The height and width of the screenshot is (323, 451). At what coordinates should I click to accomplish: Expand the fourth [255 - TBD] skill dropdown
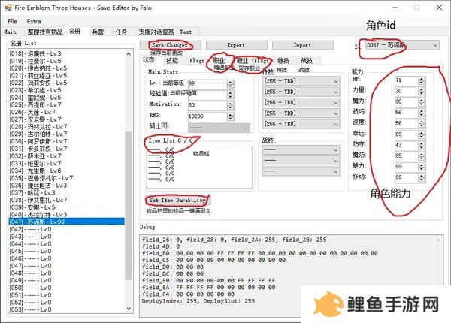coord(301,113)
